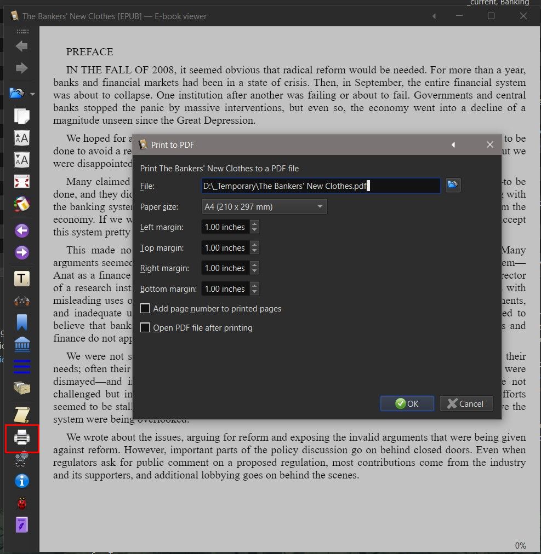Screen dimensions: 541x554
Task: Open the Paper size dropdown
Action: click(x=264, y=207)
